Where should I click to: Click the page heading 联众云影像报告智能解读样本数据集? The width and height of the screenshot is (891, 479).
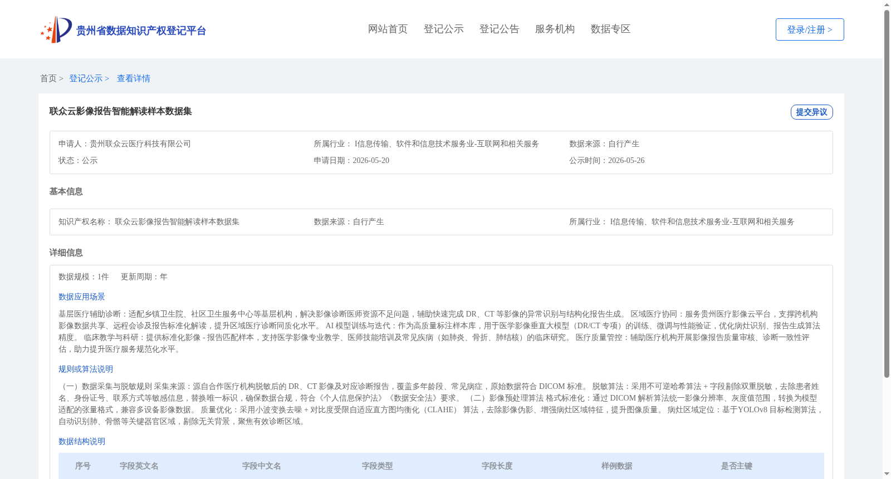pos(120,111)
